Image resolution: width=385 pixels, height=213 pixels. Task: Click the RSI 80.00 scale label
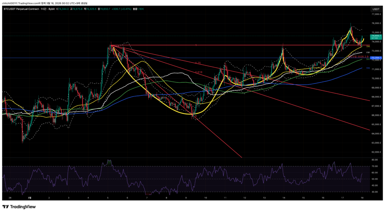375,160
